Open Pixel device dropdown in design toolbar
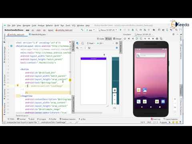The image size is (192, 144). (91, 43)
